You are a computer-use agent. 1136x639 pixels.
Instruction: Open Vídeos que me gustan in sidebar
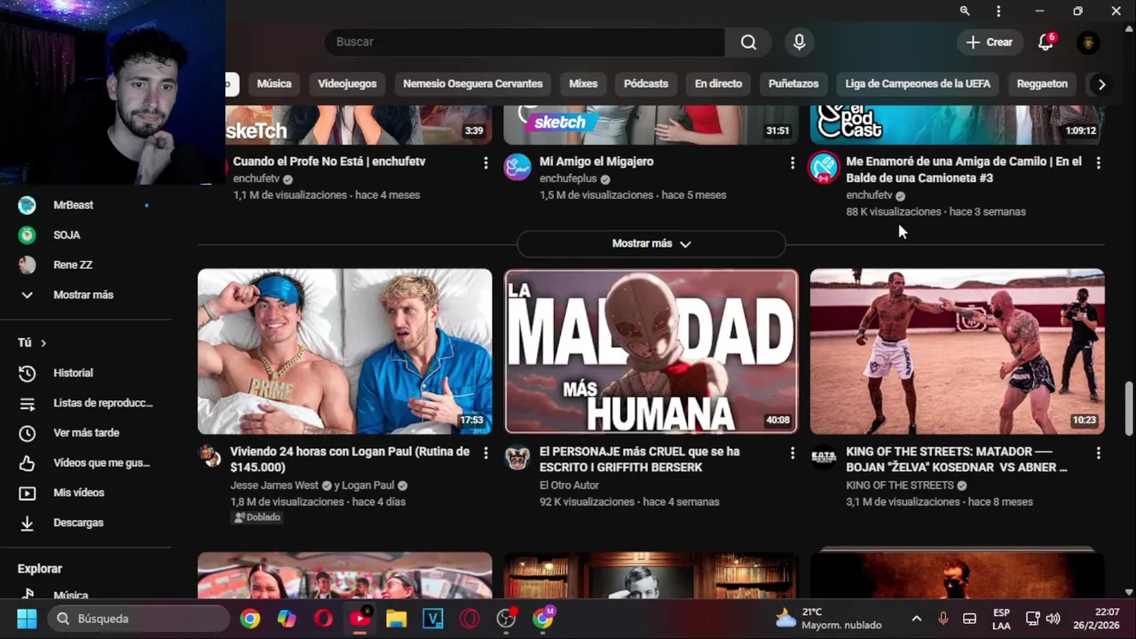pos(85,462)
